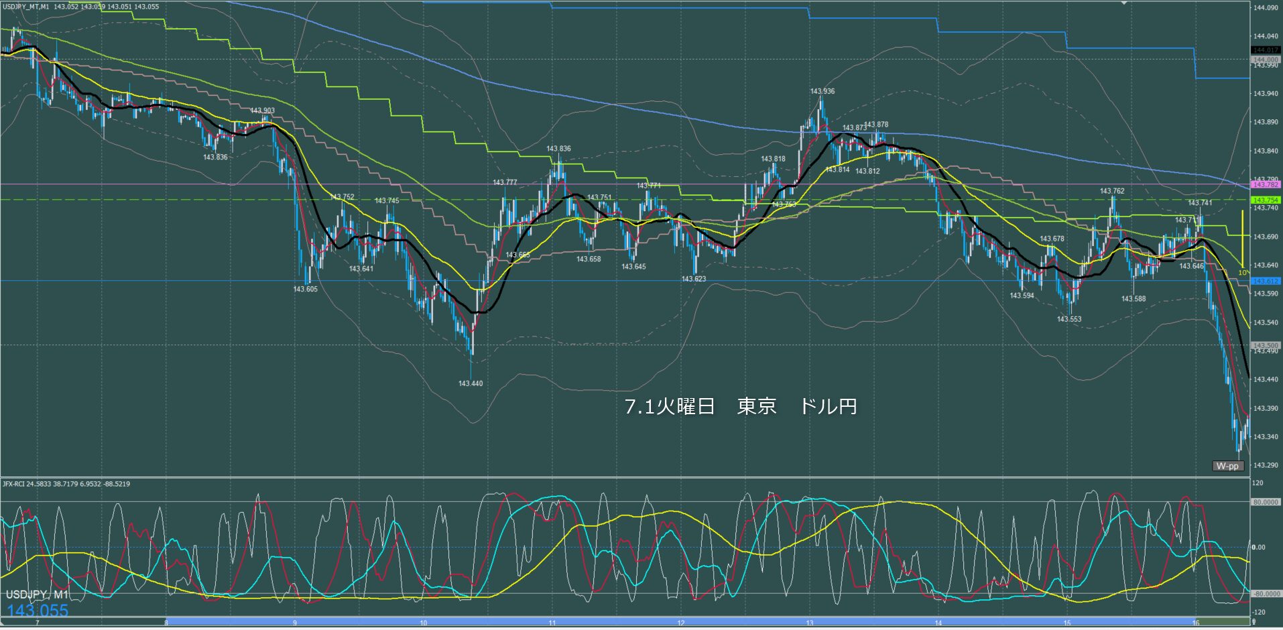Click the green 143.754 level tag
1283x630 pixels.
tap(1266, 200)
